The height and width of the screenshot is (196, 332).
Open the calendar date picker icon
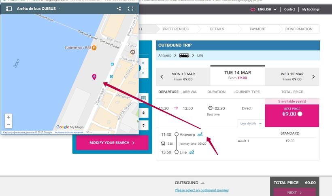(x=143, y=98)
